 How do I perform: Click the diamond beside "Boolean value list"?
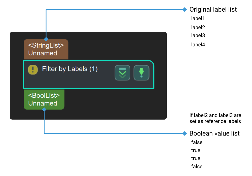(x=184, y=133)
